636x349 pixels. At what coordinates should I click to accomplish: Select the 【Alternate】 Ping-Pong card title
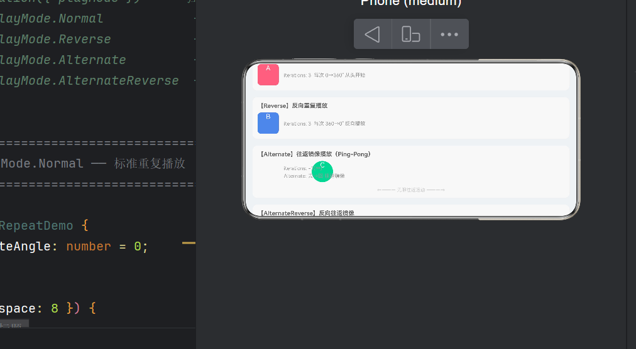(315, 154)
